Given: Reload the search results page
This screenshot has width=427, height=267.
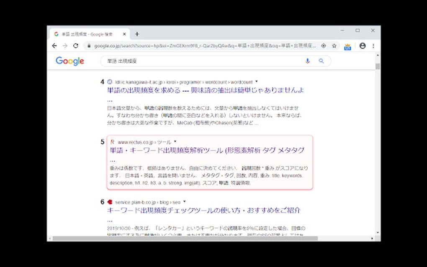Looking at the screenshot, I should pos(75,46).
